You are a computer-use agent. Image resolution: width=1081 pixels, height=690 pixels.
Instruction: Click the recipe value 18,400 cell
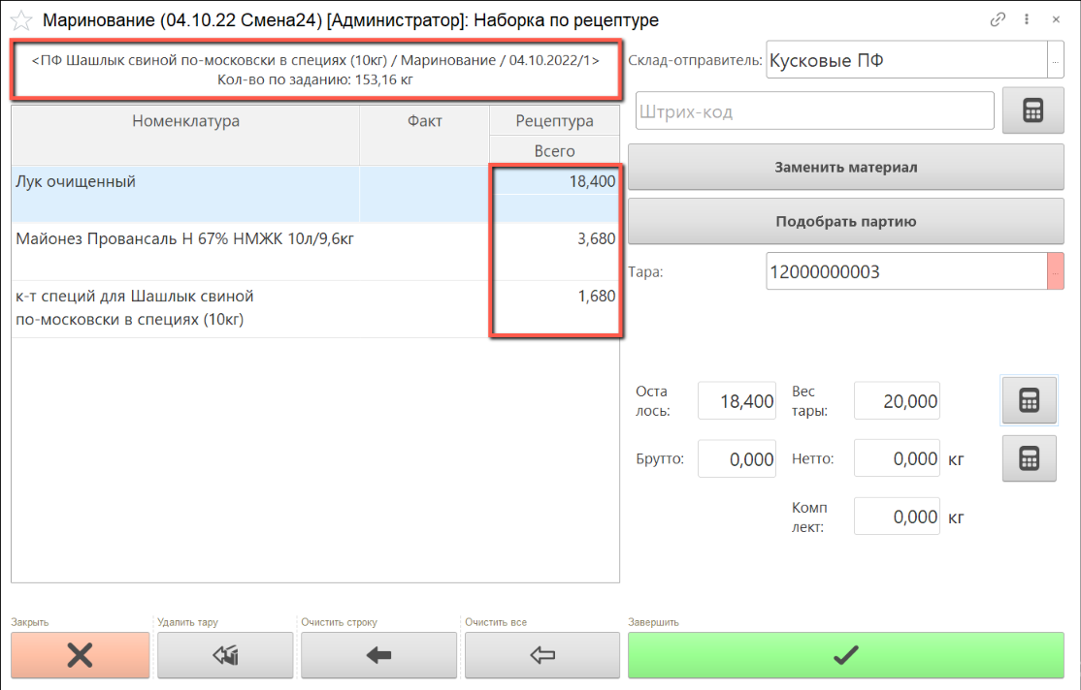tap(554, 182)
